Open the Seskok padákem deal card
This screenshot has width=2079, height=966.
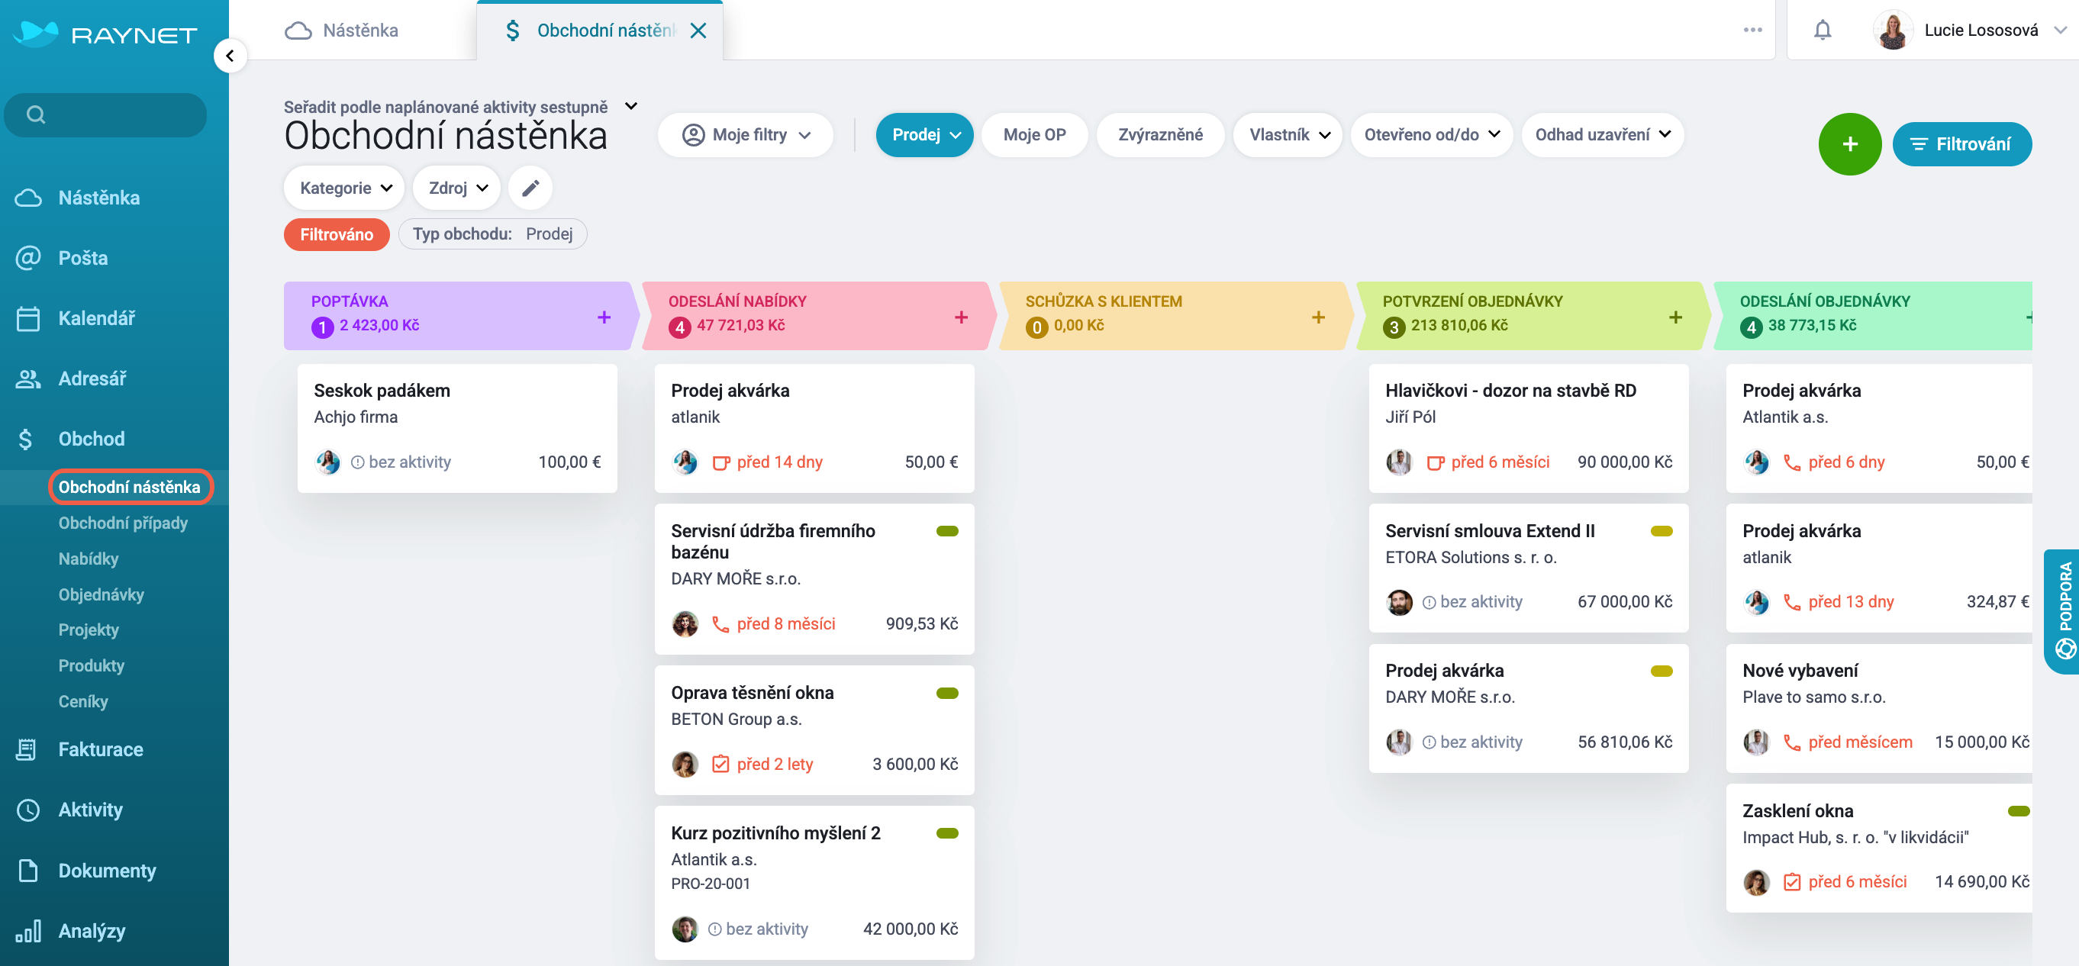pyautogui.click(x=457, y=428)
